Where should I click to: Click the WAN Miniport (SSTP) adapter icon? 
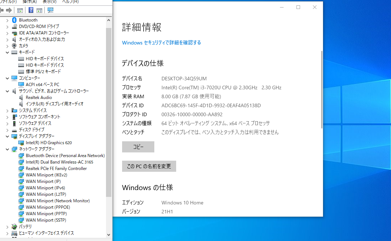[x=21, y=220]
